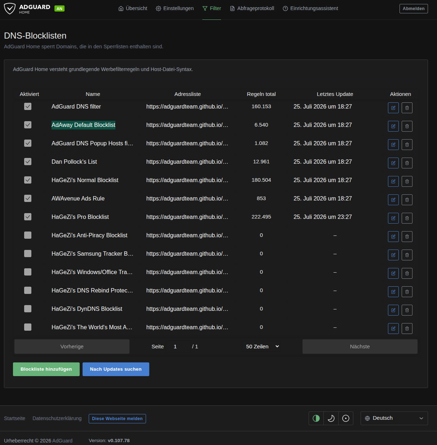The height and width of the screenshot is (445, 437).
Task: Delete HaGeZi's Pro Blocklist
Action: [407, 218]
